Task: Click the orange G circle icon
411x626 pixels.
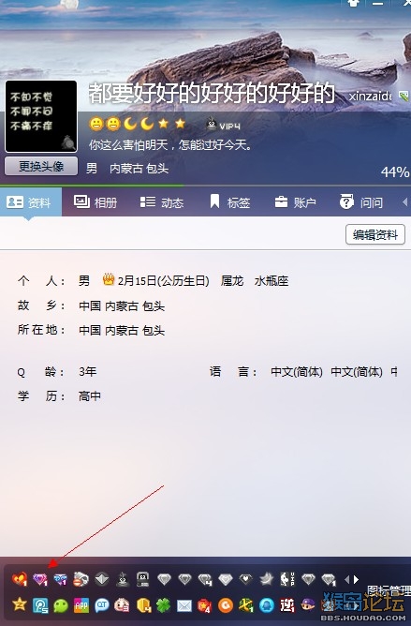Action: (226, 605)
